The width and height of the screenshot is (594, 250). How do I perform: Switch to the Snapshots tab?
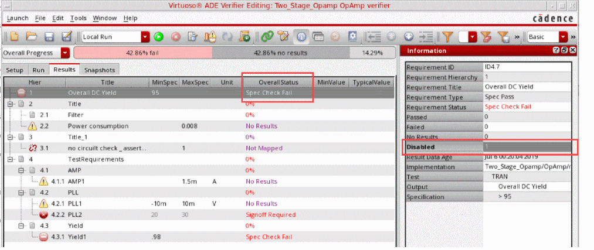[x=100, y=70]
